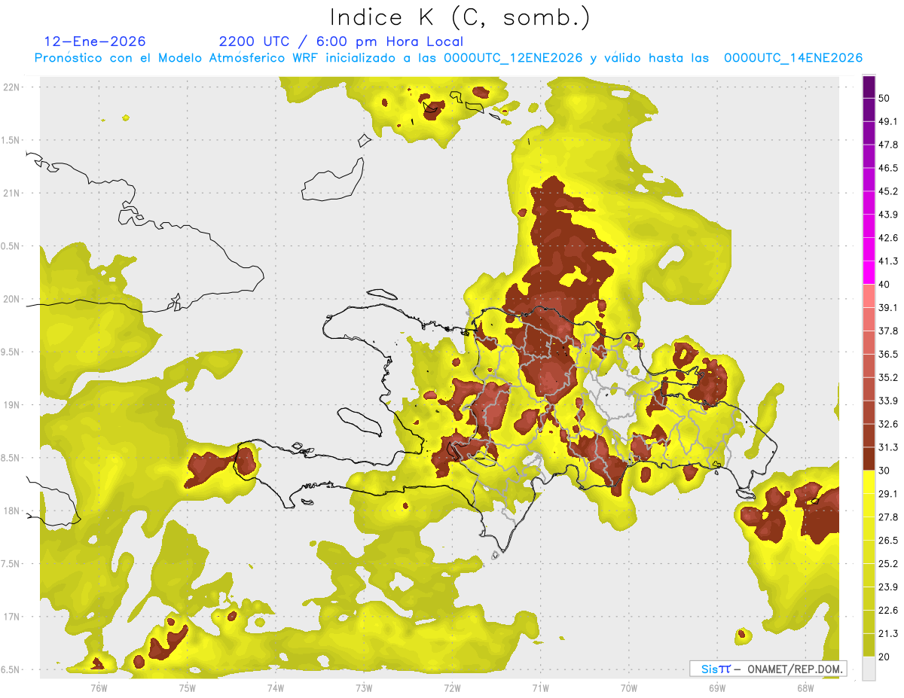The height and width of the screenshot is (698, 904).
Task: Click the color scale value '41.3'
Action: (x=888, y=261)
